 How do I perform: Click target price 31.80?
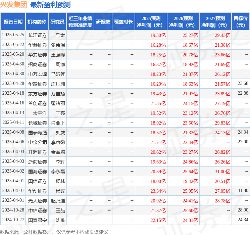point(243,190)
